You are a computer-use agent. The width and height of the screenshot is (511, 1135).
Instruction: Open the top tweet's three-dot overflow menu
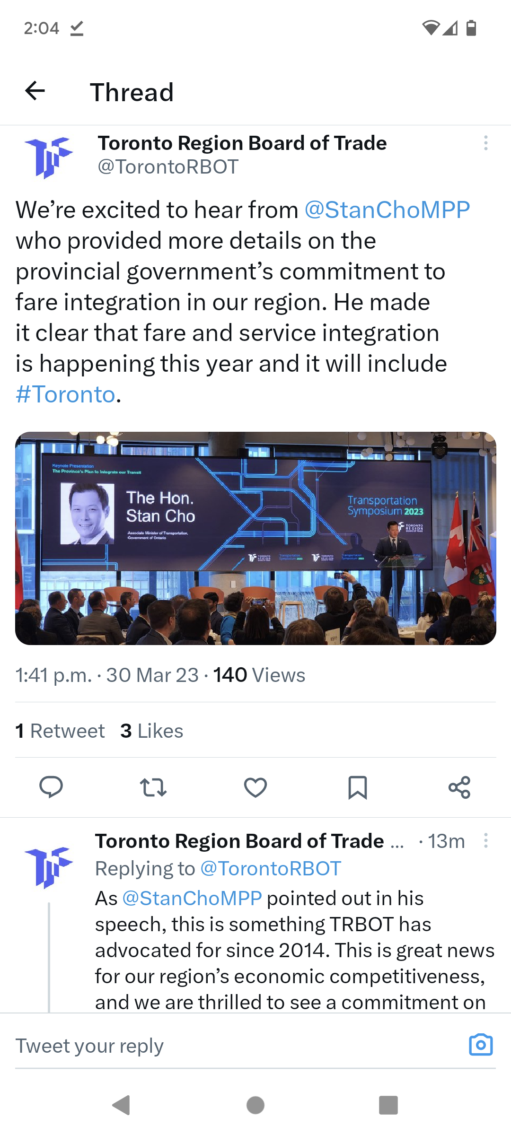(x=486, y=143)
